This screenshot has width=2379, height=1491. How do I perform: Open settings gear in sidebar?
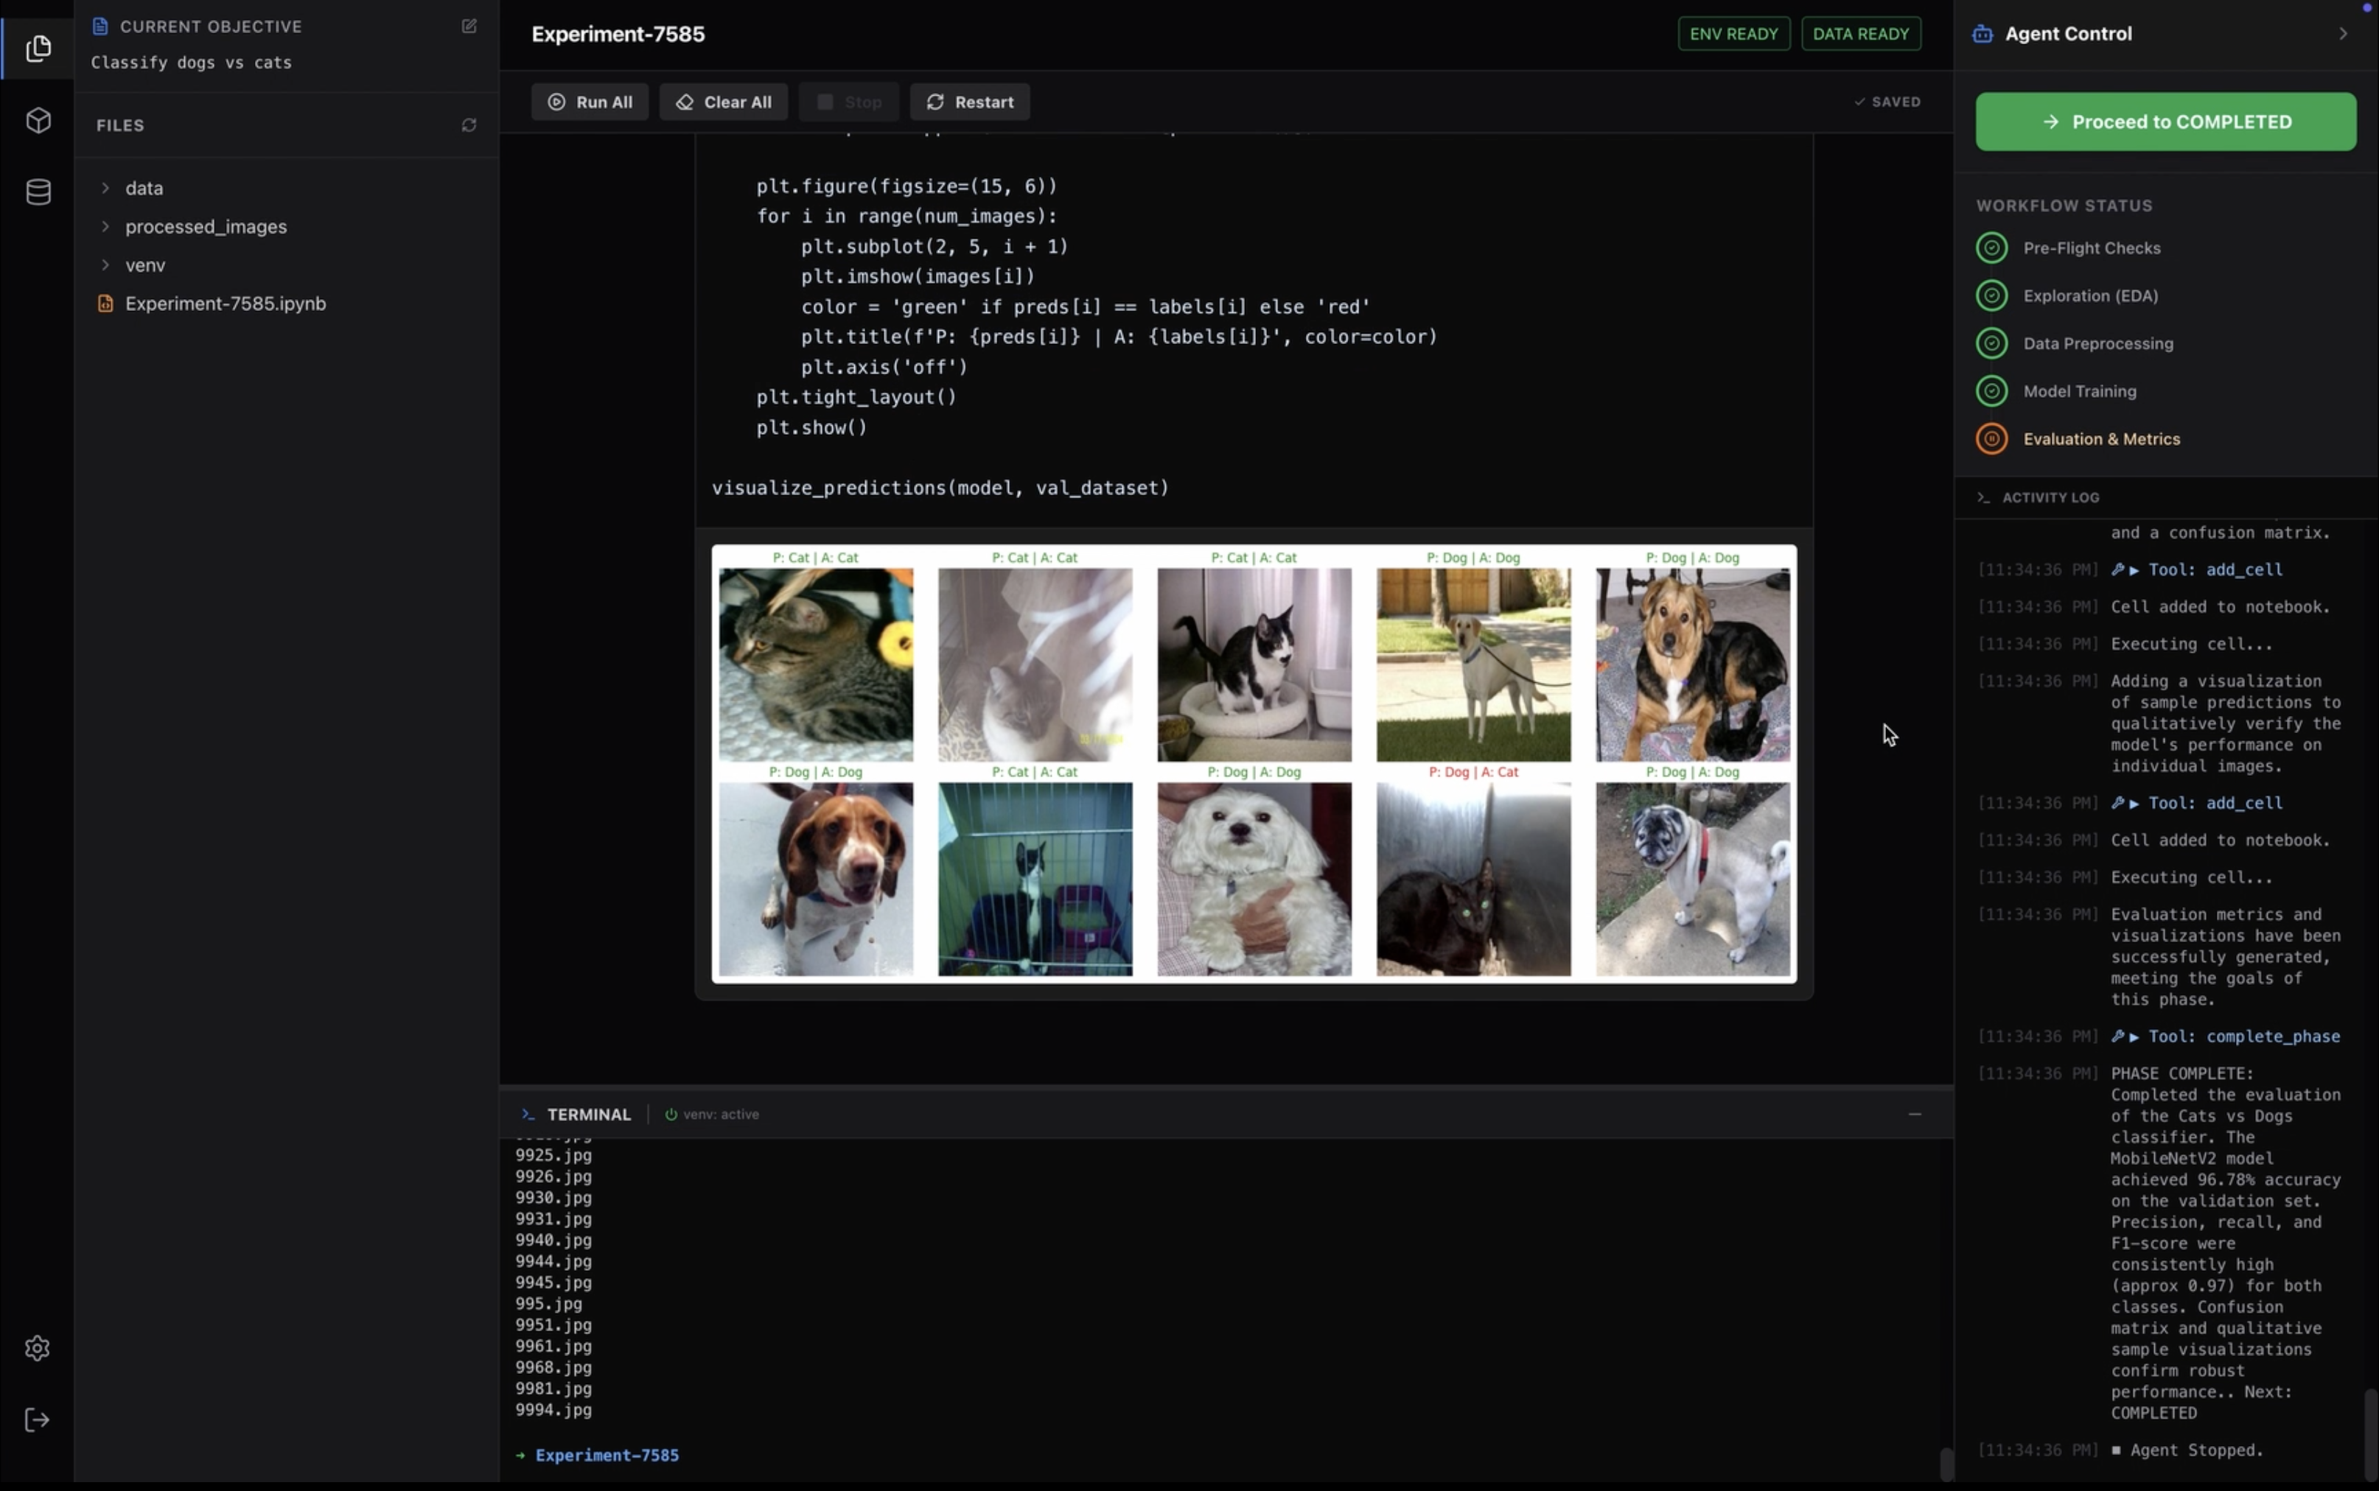point(38,1347)
